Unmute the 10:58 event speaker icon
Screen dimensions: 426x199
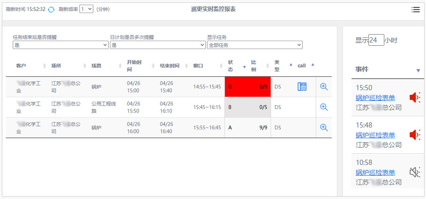click(x=414, y=172)
